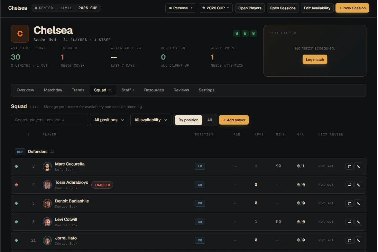Click the Apps column header
Image resolution: width=378 pixels, height=252 pixels.
pyautogui.click(x=259, y=135)
